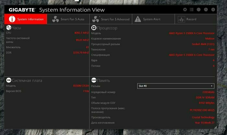Click the Процессор section heading

107,28
